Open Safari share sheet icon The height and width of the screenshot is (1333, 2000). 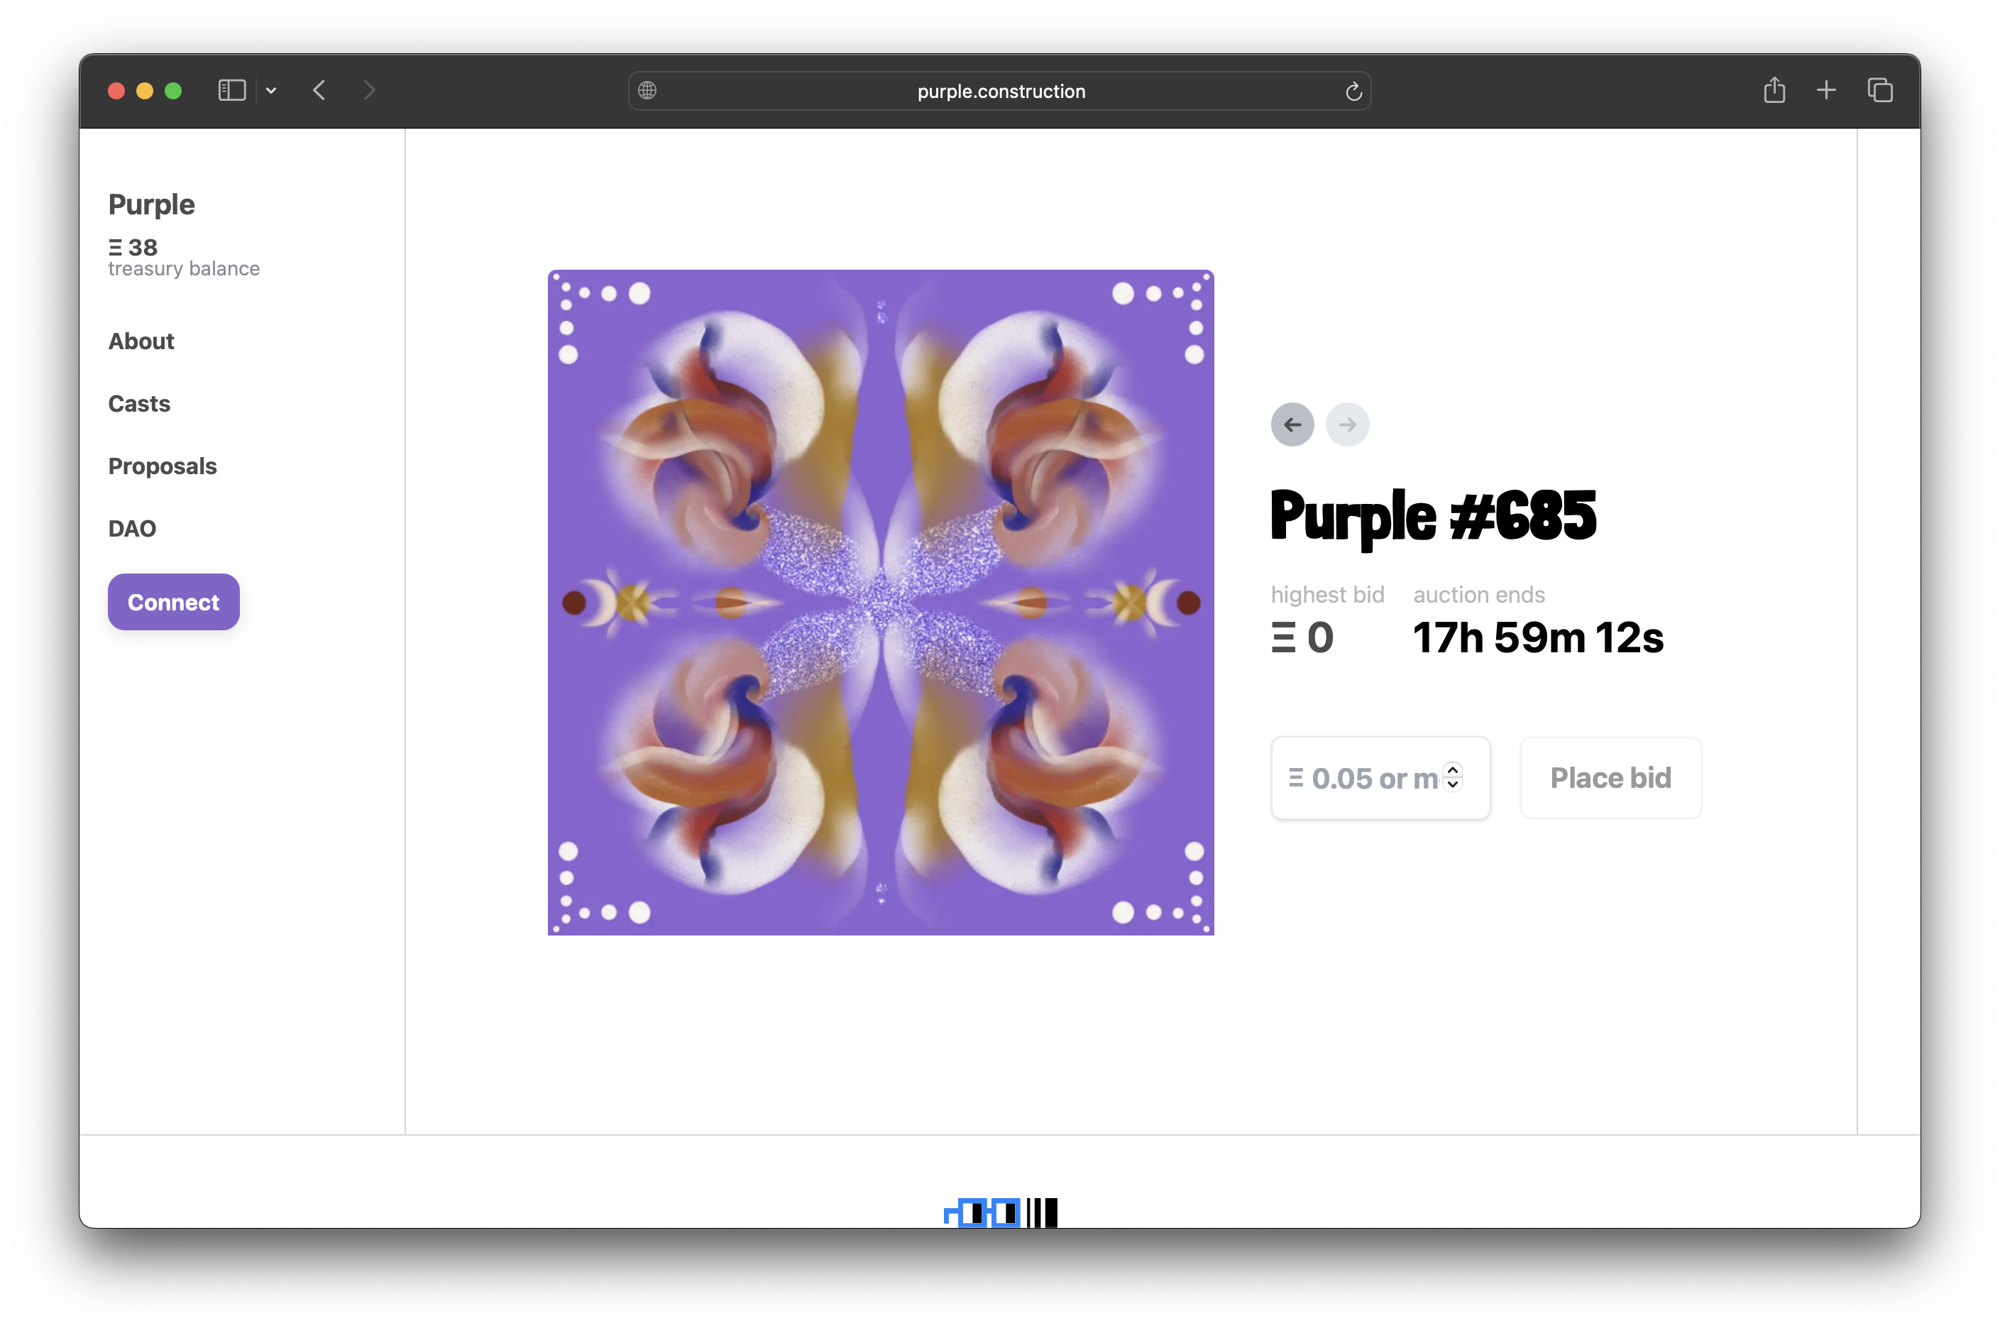click(1774, 90)
